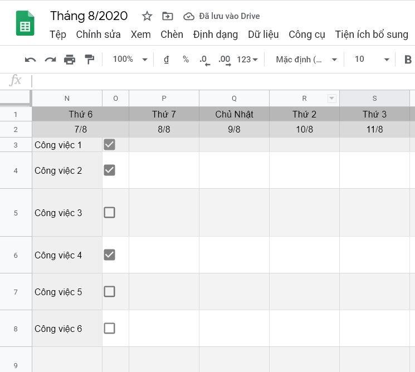Star the Tháng 8/2020 document
415x372 pixels.
[147, 16]
